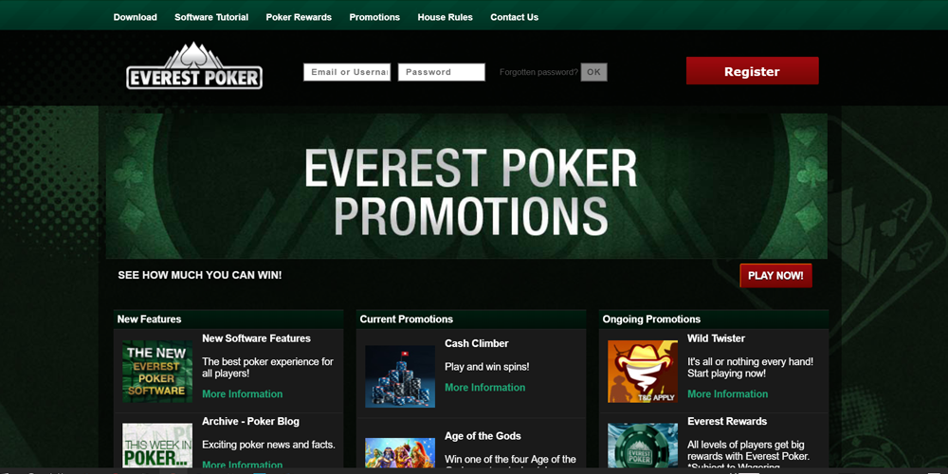View the House Rules page
This screenshot has height=474, width=948.
pyautogui.click(x=445, y=17)
